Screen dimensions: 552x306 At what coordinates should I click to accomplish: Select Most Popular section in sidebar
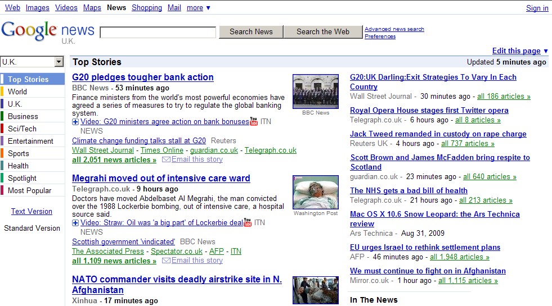click(33, 190)
